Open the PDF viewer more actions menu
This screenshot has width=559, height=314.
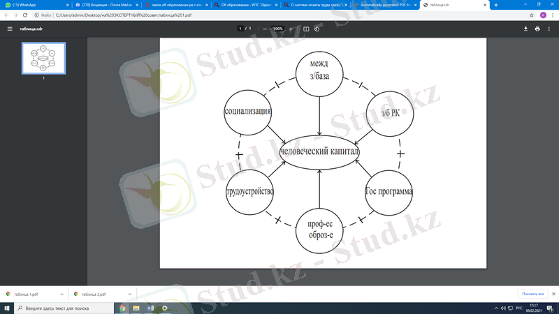[x=549, y=29]
